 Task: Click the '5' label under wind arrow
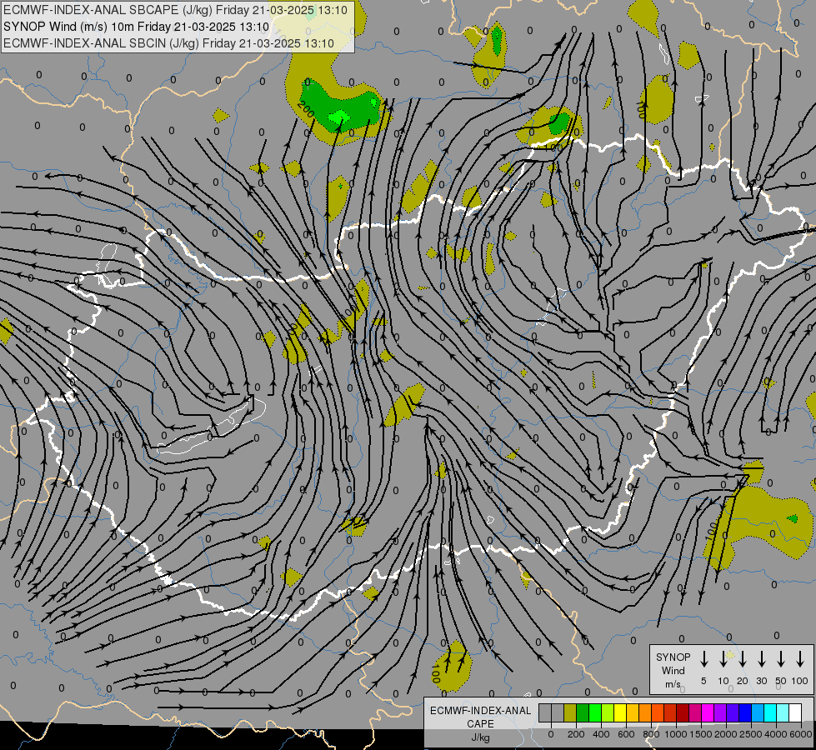(x=703, y=681)
